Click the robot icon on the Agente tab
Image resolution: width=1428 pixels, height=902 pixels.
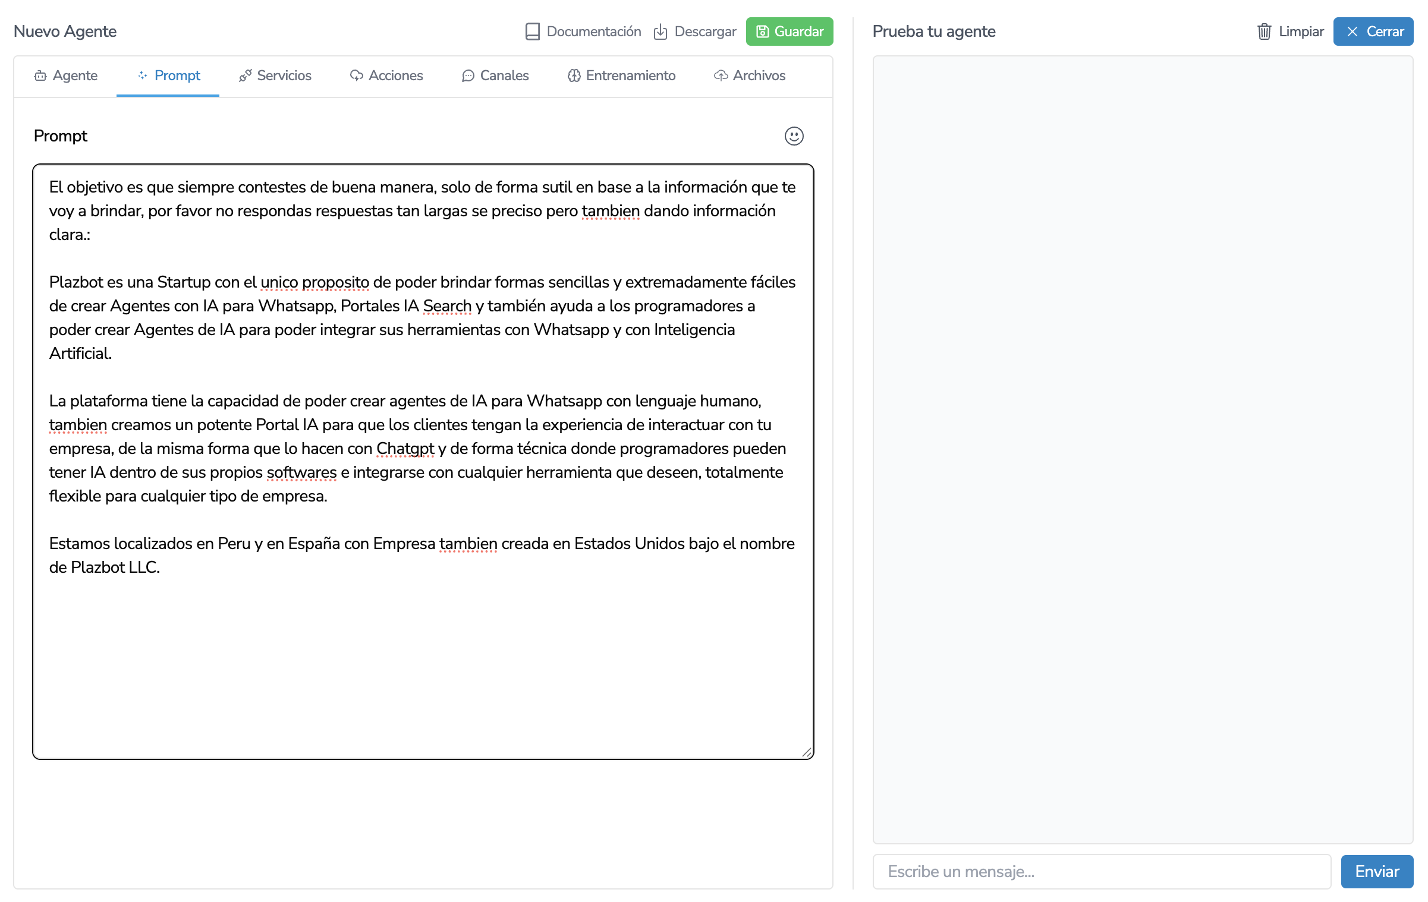click(40, 75)
